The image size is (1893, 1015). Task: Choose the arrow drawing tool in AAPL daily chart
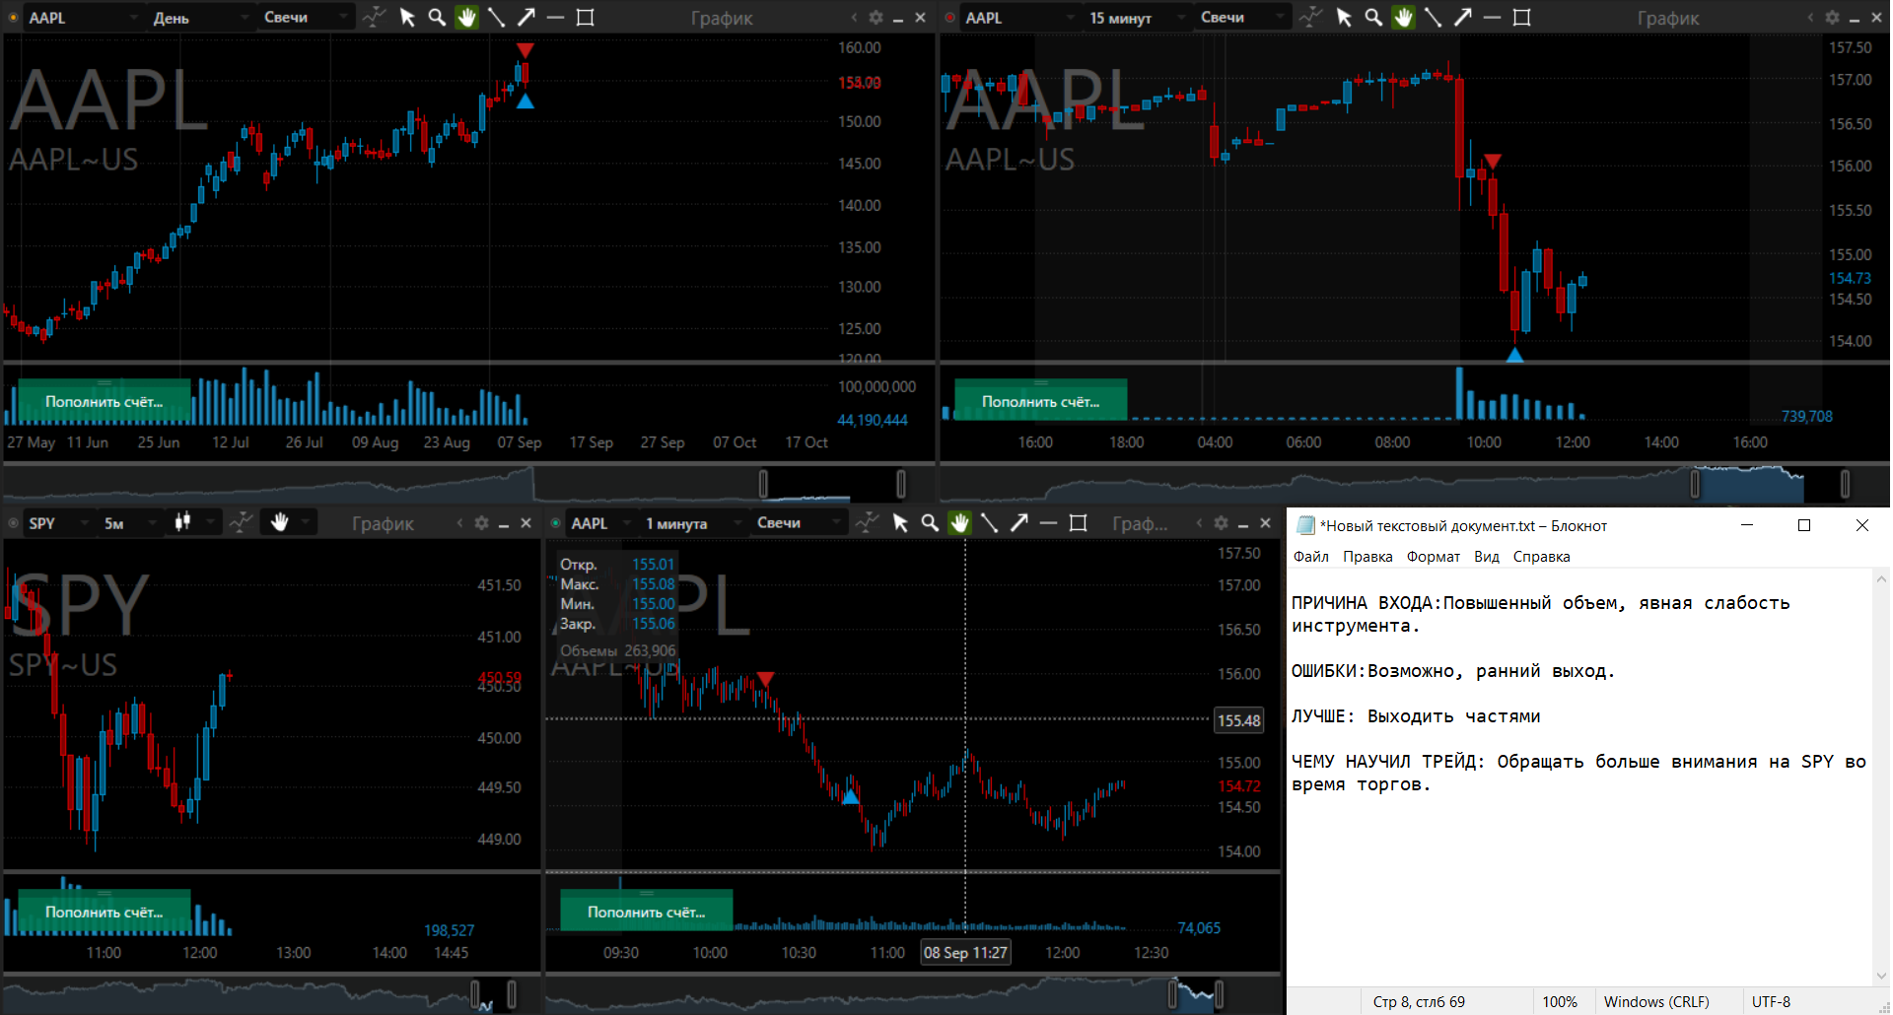[526, 18]
